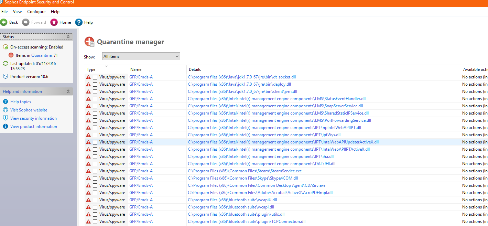
Task: Select the AcroPDFImpl.dll file path
Action: [x=260, y=193]
